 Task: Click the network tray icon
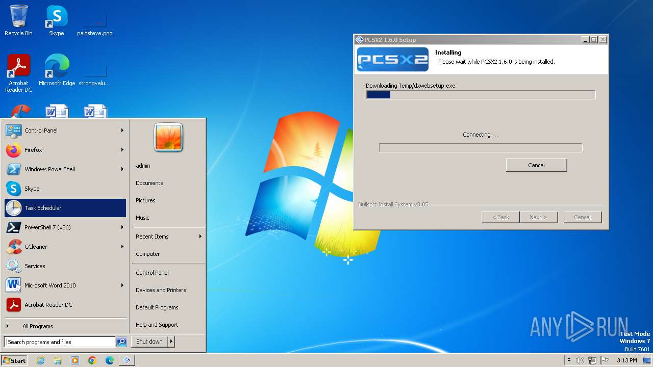tap(593, 360)
